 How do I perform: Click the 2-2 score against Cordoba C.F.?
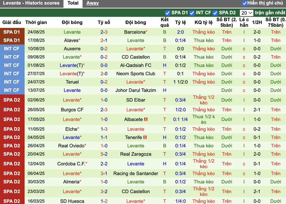(104, 163)
